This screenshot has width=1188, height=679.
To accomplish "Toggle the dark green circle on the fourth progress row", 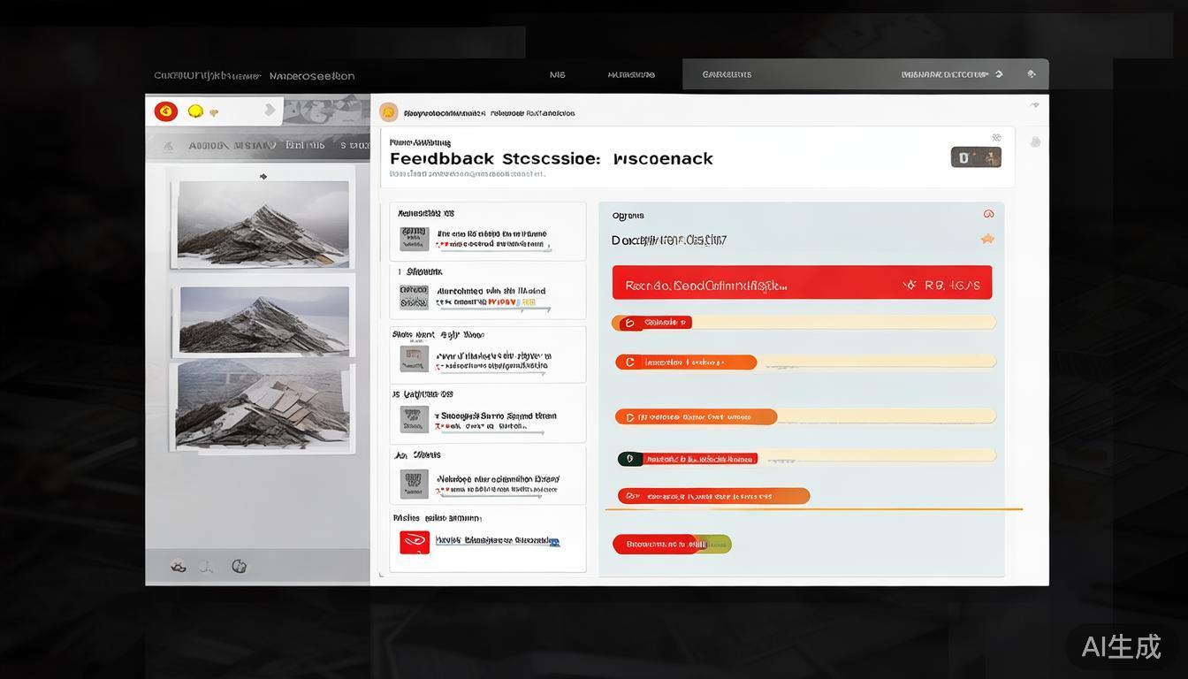I will [x=628, y=458].
